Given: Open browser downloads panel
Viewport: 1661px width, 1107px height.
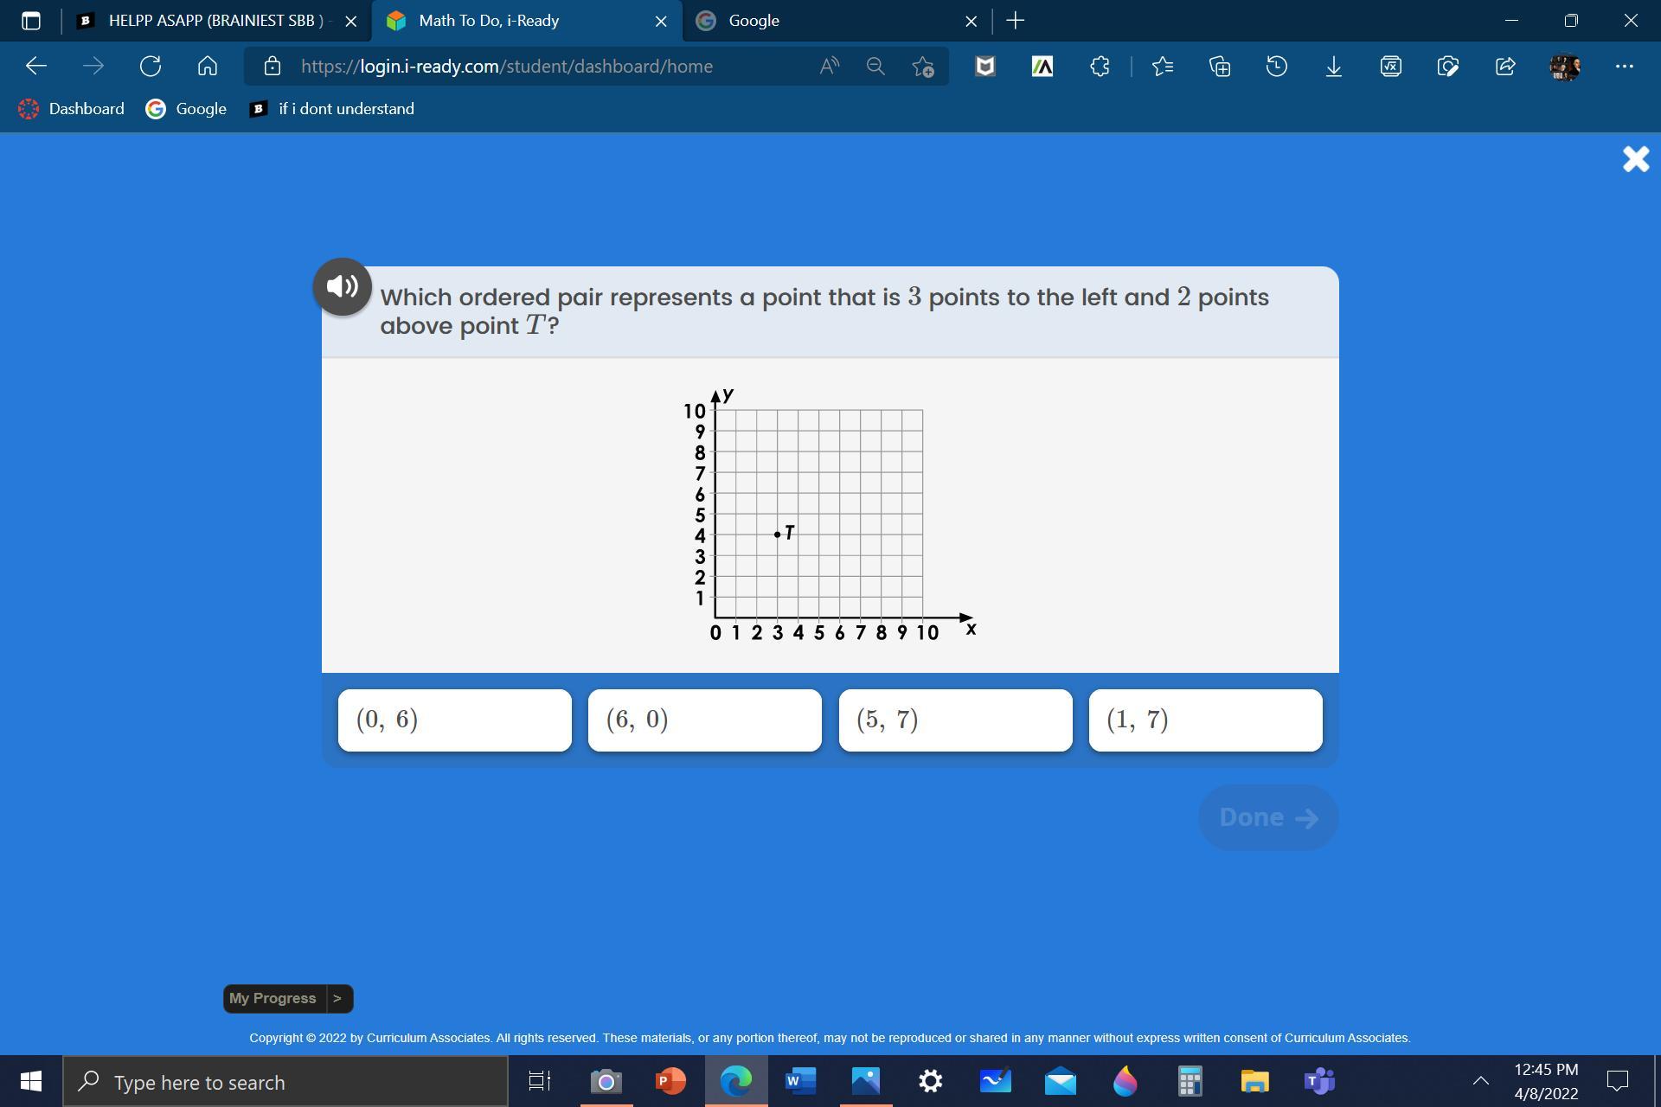Looking at the screenshot, I should 1333,67.
